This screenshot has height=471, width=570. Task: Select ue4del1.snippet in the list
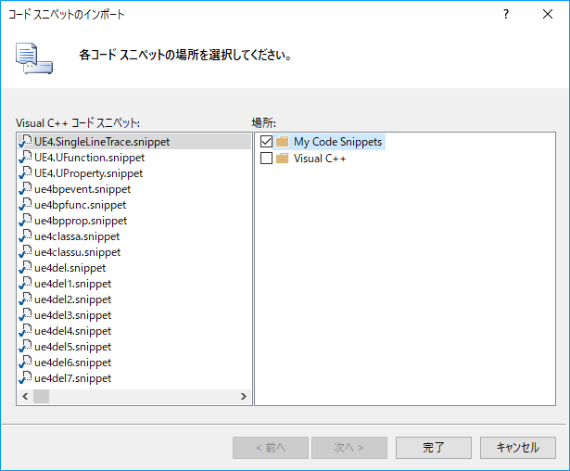(x=72, y=284)
